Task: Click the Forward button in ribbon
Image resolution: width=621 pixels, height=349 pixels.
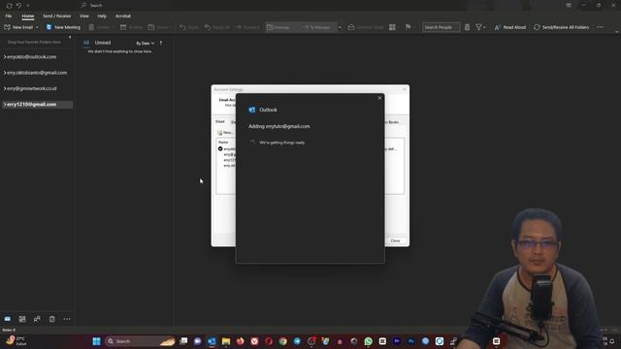Action: (247, 27)
